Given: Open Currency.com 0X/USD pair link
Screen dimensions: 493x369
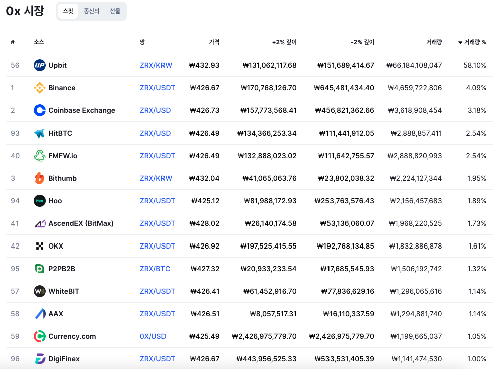Looking at the screenshot, I should click(153, 336).
